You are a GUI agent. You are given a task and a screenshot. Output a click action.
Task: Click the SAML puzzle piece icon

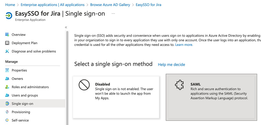(179, 85)
